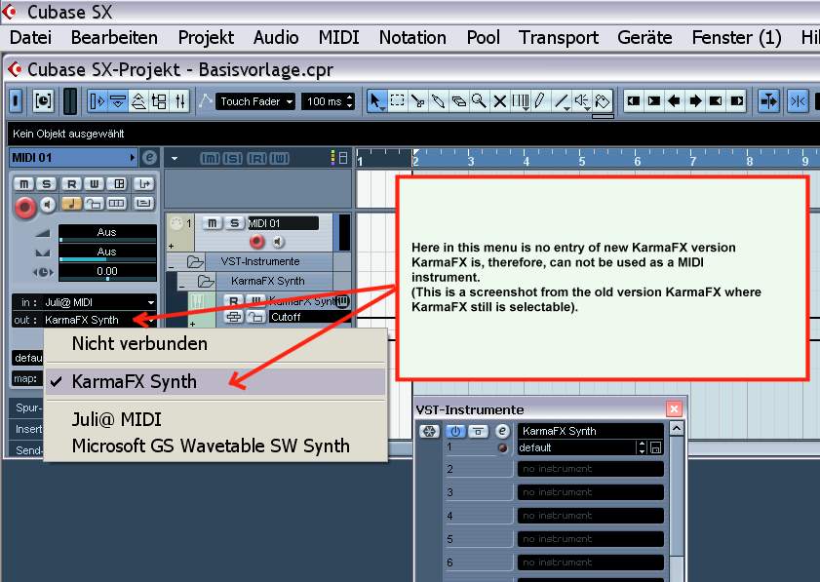820x582 pixels.
Task: Open the Geräte menu
Action: [644, 38]
